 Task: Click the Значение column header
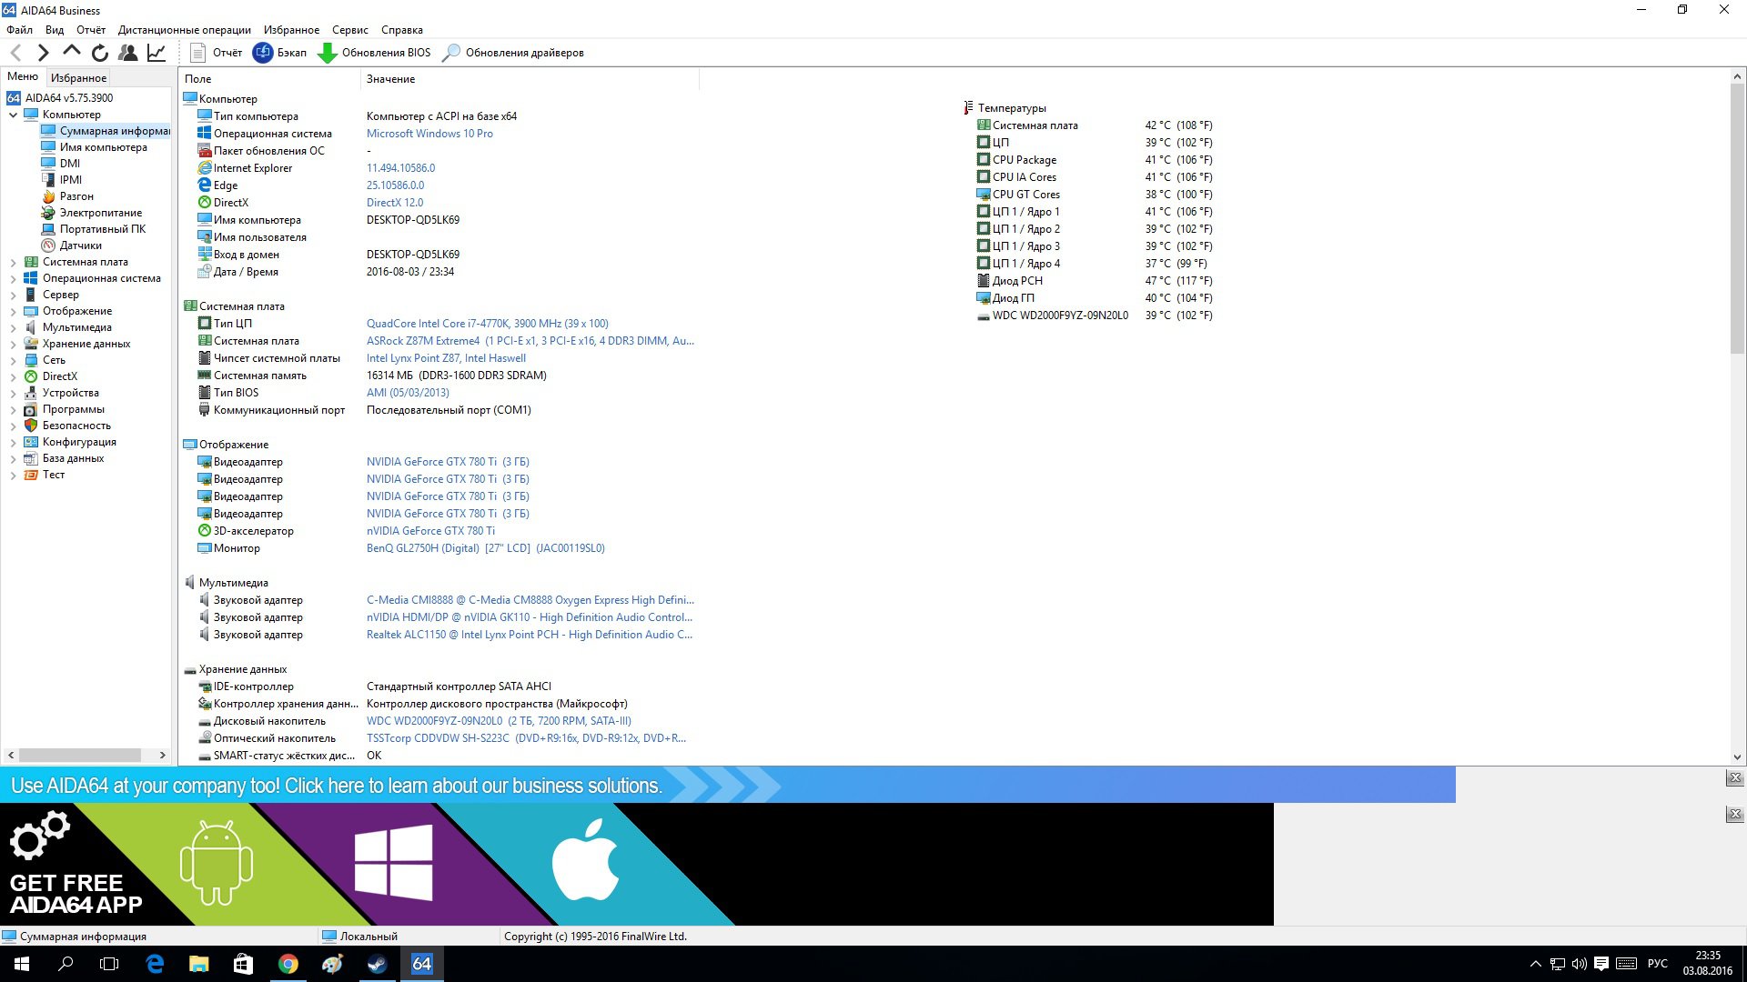click(x=530, y=79)
